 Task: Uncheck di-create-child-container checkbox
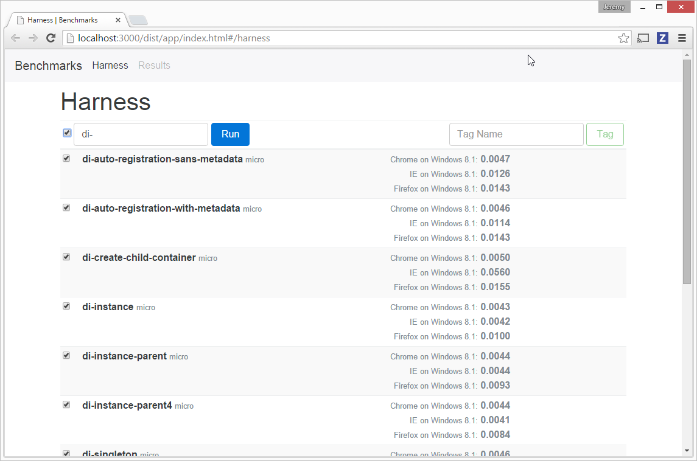(x=67, y=257)
